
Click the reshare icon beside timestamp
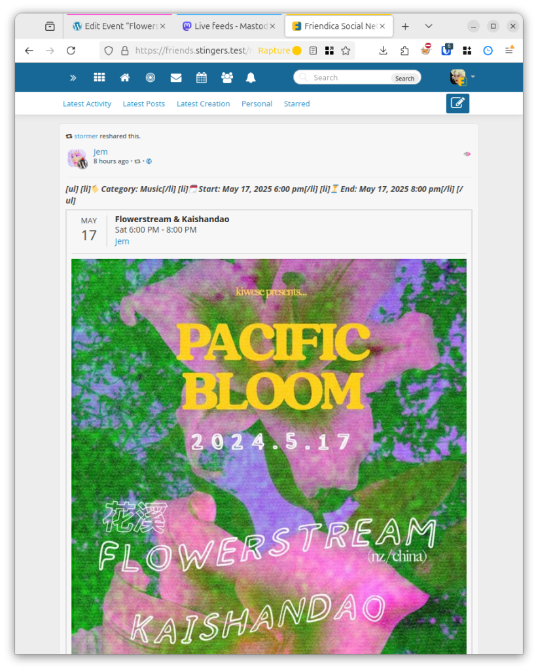(x=137, y=161)
